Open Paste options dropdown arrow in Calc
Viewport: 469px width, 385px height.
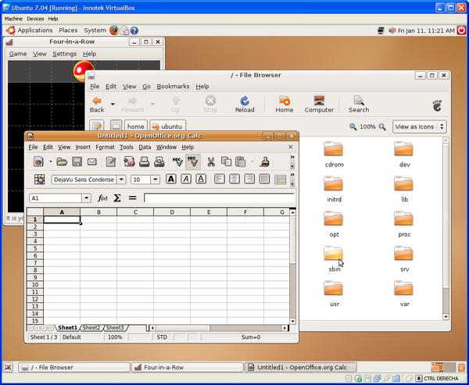[252, 162]
